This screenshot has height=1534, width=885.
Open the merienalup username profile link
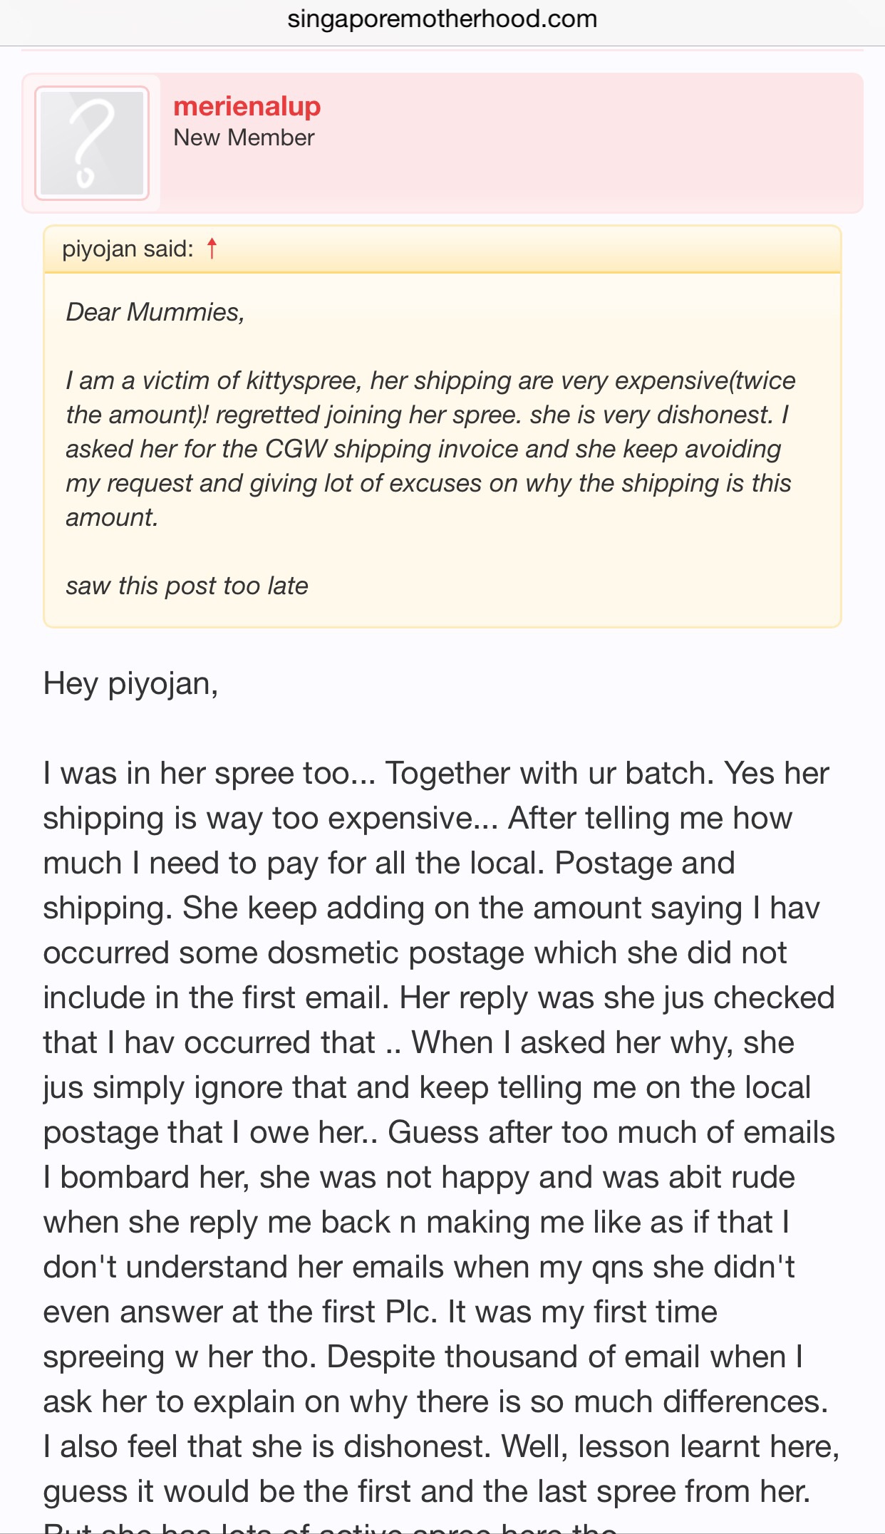click(247, 106)
